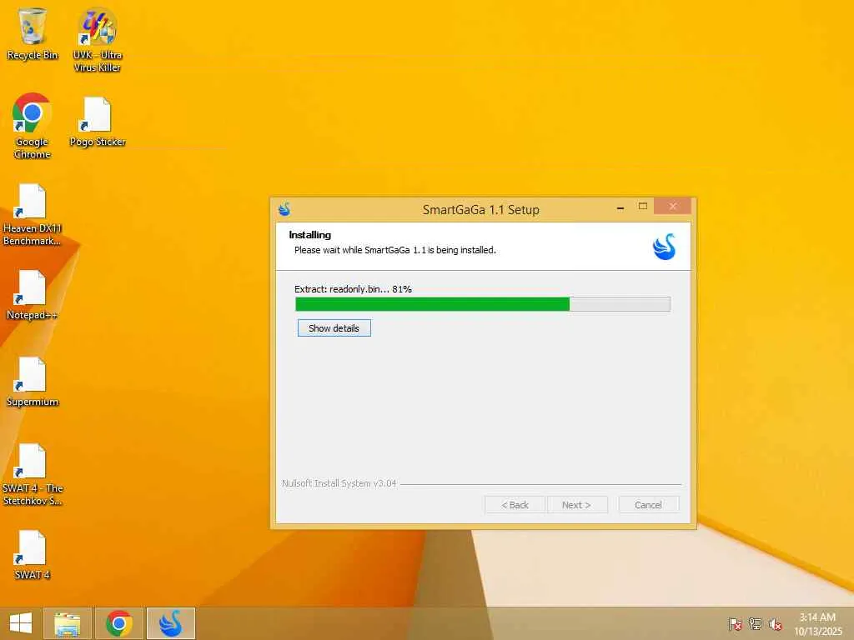Select the SWAT 4 desktop shortcut
The width and height of the screenshot is (854, 640).
33,554
